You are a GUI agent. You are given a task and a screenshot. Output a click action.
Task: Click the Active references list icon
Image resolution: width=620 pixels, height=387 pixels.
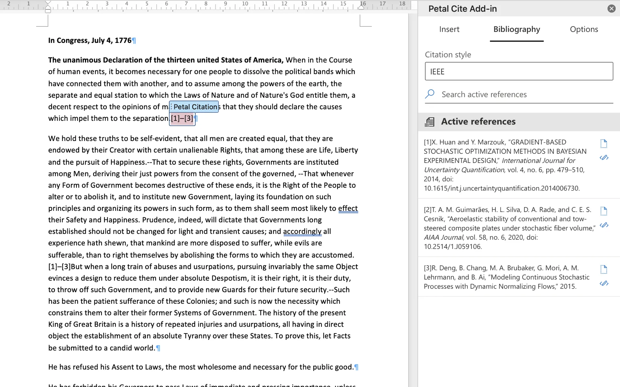pos(429,122)
